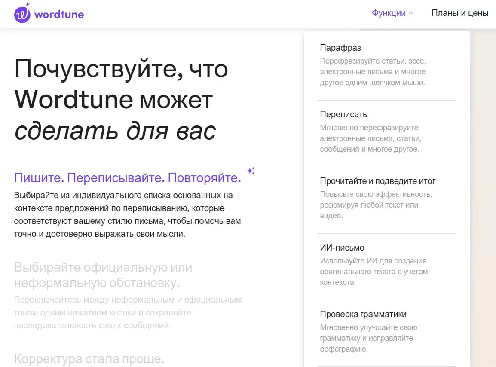Open the Функции menu

click(389, 12)
